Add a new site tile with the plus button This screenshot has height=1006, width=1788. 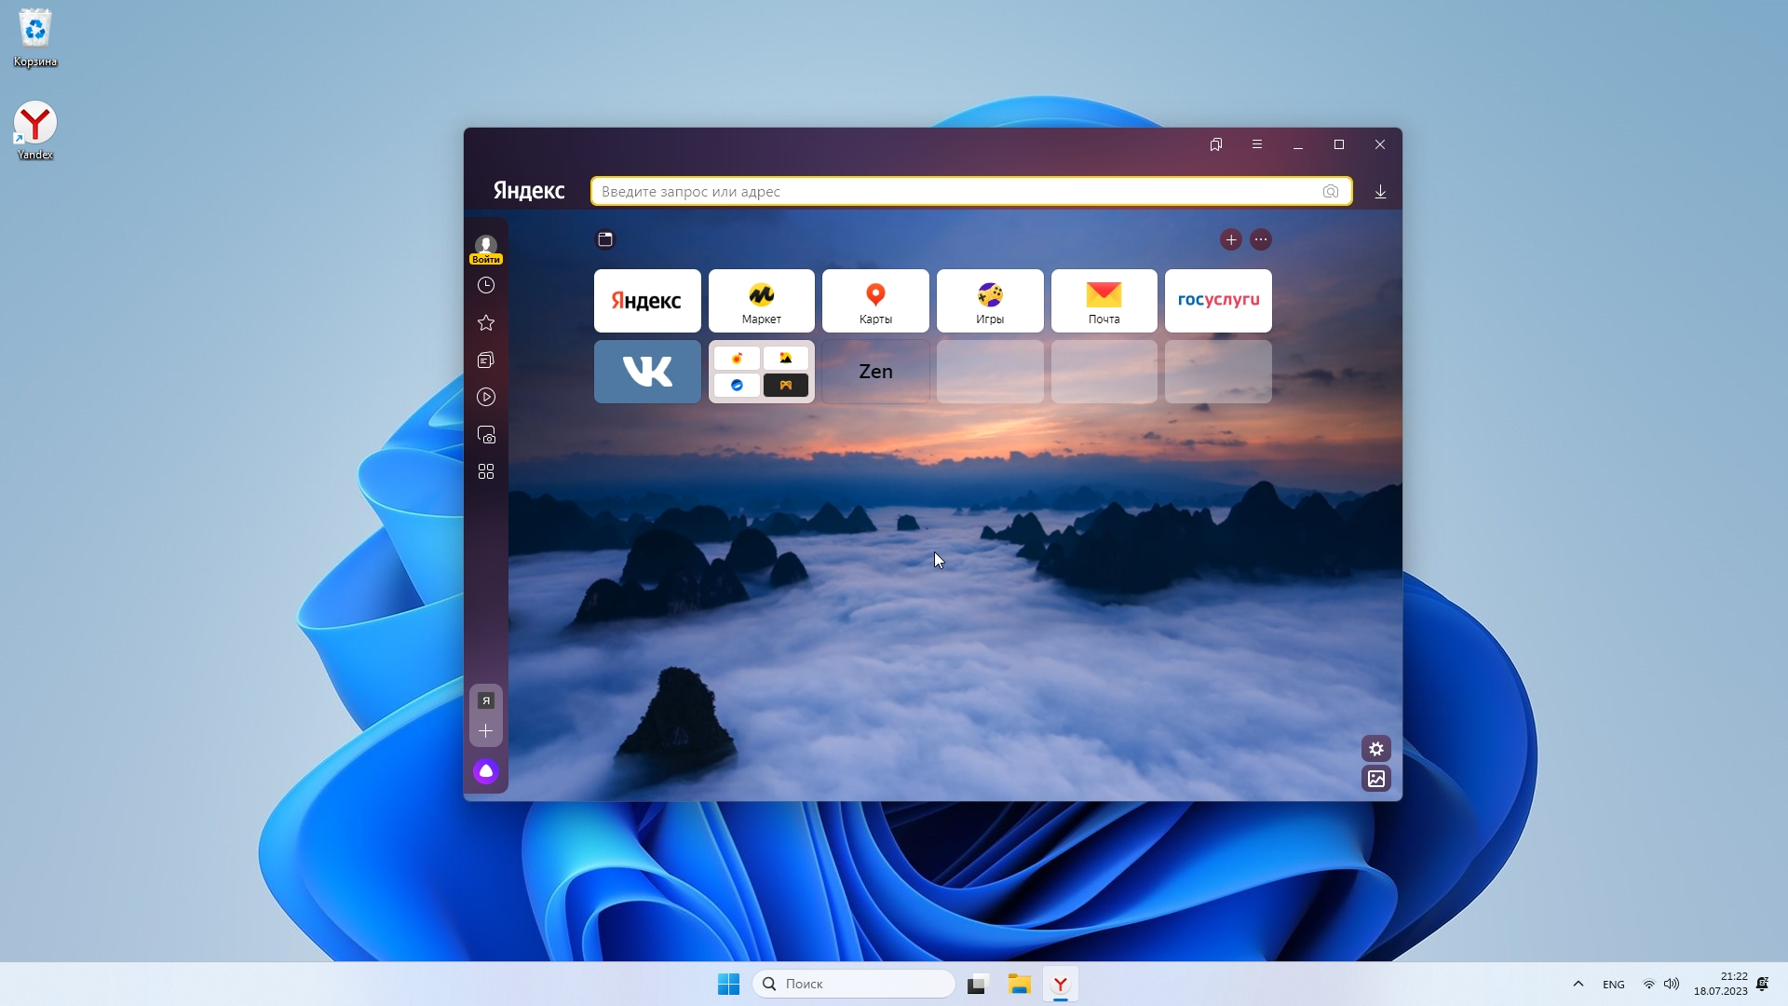coord(1231,239)
